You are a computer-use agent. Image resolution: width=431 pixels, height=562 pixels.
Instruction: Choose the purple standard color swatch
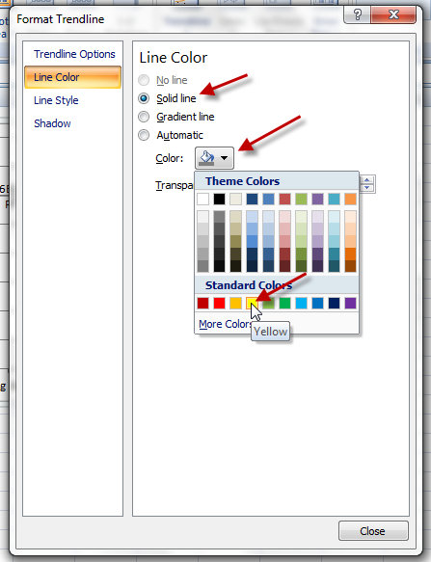pyautogui.click(x=350, y=304)
